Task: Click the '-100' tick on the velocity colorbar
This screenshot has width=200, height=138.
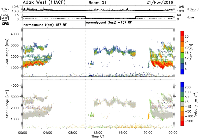Action: (188, 116)
